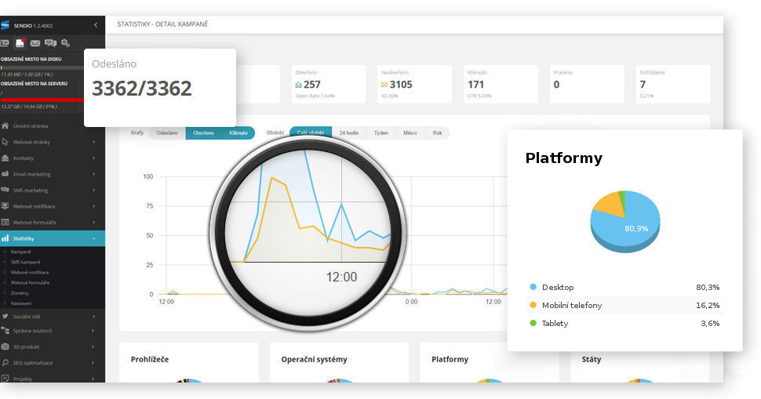Image resolution: width=761 pixels, height=399 pixels.
Task: Select the 24 hodin period option
Action: tap(349, 132)
